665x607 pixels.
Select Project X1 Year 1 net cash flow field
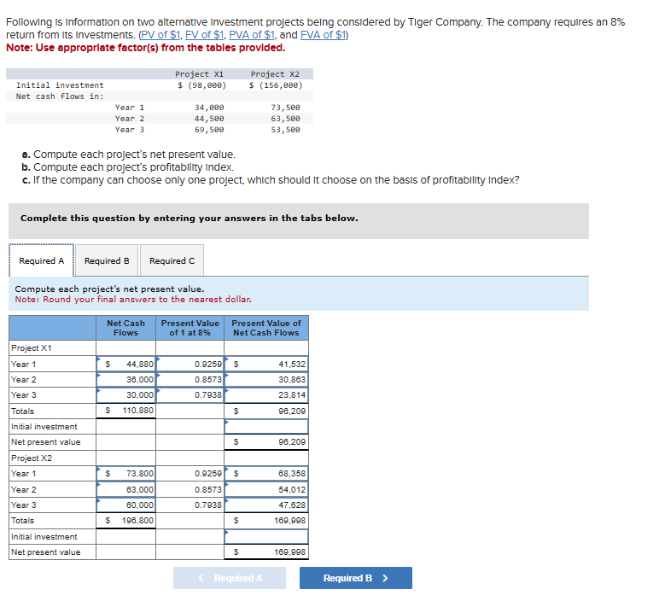[x=126, y=364]
